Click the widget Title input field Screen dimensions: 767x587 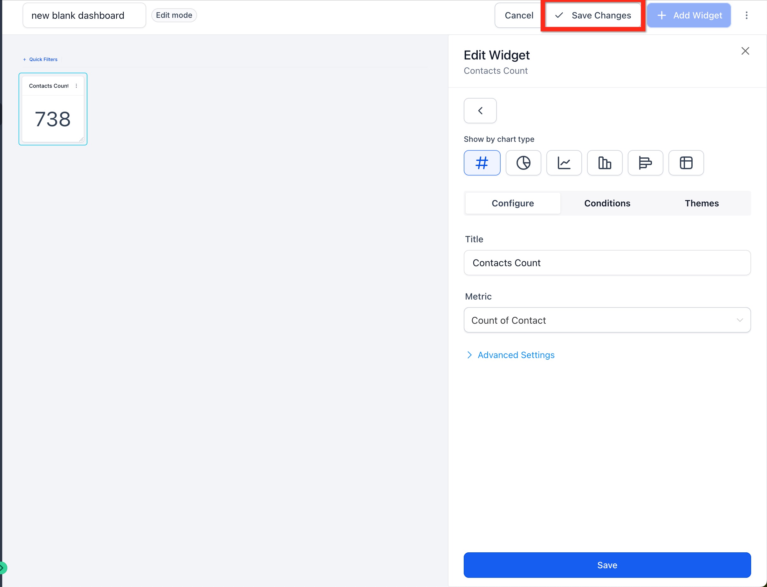coord(607,263)
